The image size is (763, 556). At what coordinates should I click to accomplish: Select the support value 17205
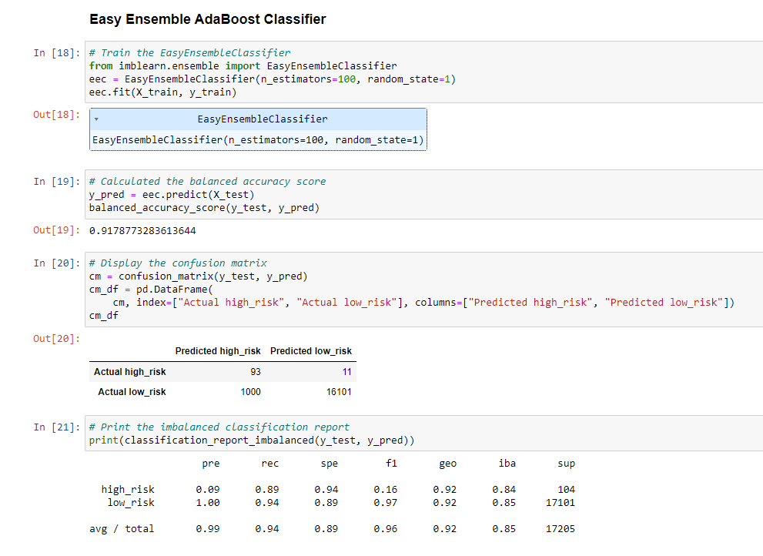(x=561, y=529)
